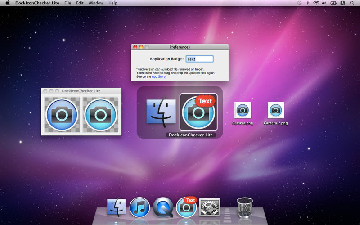The height and width of the screenshot is (225, 360).
Task: Launch QuickTime Player from the Dock
Action: tap(163, 207)
